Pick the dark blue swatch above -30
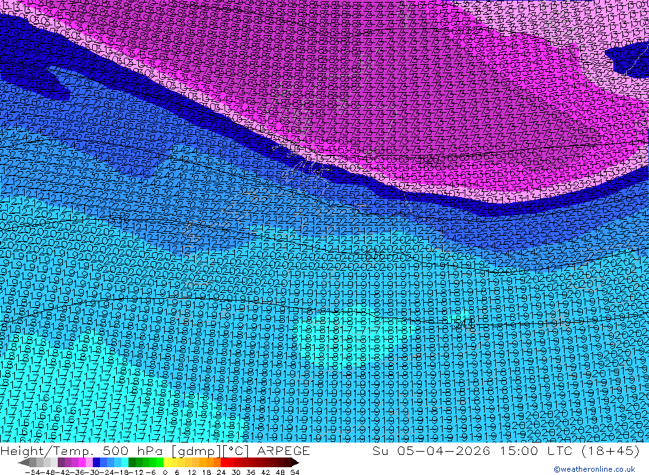The image size is (649, 475). click(96, 462)
